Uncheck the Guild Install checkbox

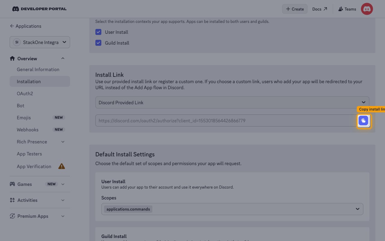pyautogui.click(x=98, y=43)
